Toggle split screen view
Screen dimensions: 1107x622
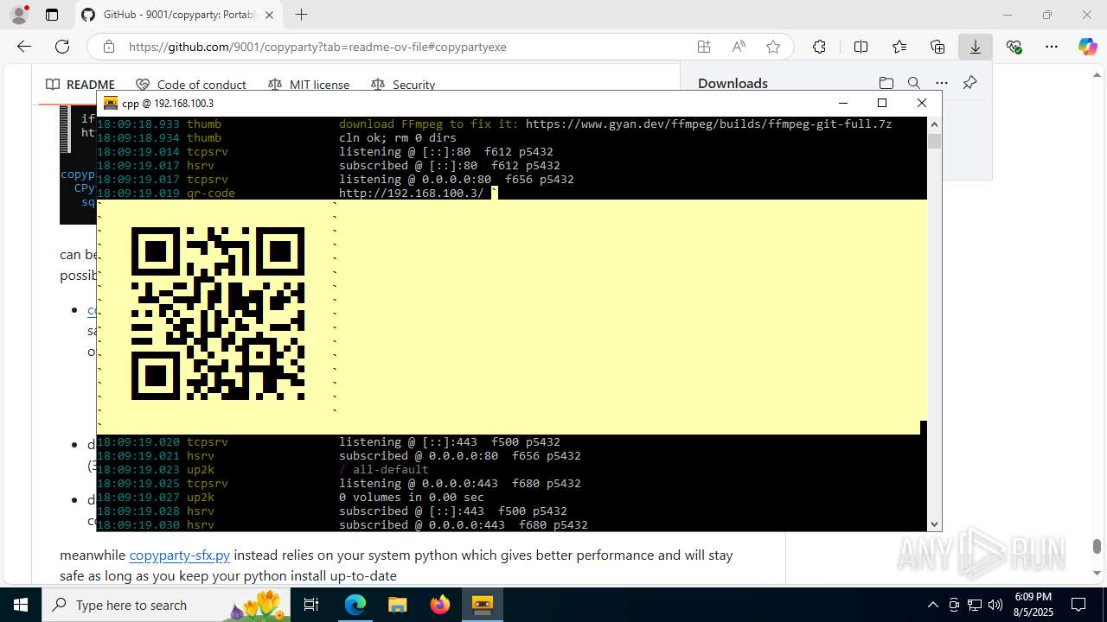pos(861,47)
